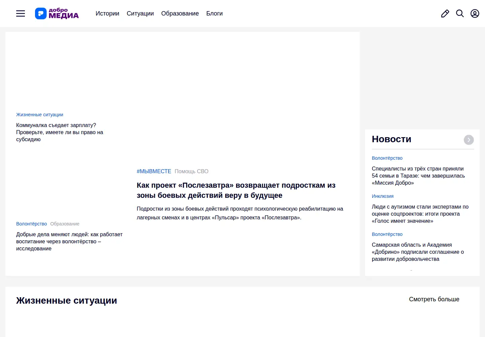Image resolution: width=485 pixels, height=337 pixels.
Task: Open the Послезавтра project headline
Action: (236, 190)
